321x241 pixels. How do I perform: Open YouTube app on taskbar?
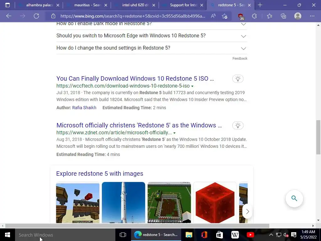point(250,235)
